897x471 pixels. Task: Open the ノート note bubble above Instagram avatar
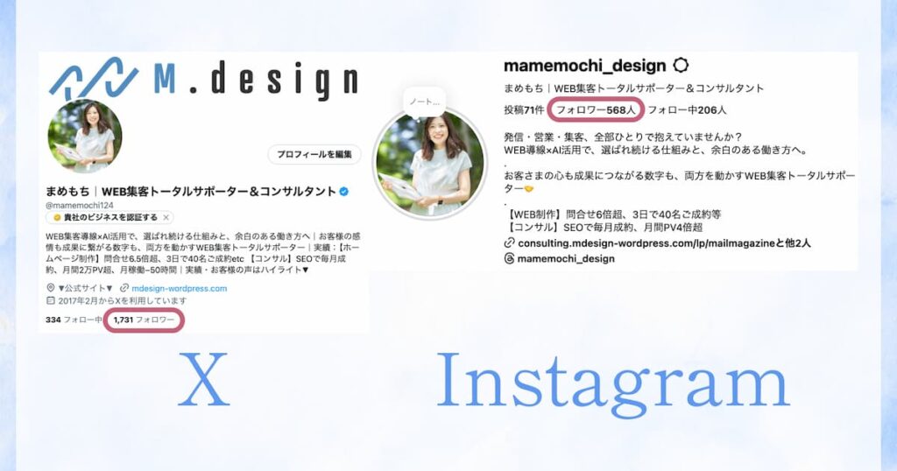(x=425, y=102)
